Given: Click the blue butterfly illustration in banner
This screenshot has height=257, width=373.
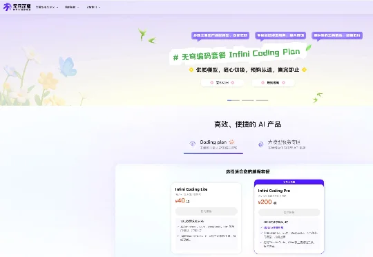Looking at the screenshot, I should tap(68, 66).
